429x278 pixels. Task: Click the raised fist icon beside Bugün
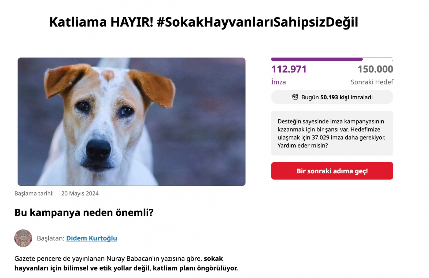tap(295, 97)
